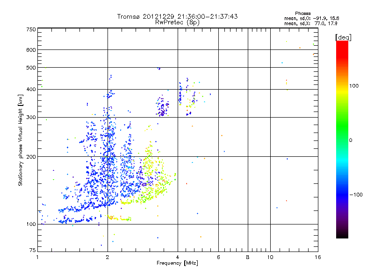Click the plot title 'Tromsø 20121229 21:36:00-21:37:43'

click(177, 16)
